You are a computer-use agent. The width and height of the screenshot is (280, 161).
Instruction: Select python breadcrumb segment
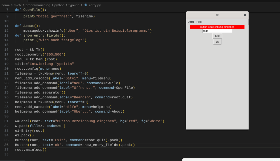[x=59, y=5]
